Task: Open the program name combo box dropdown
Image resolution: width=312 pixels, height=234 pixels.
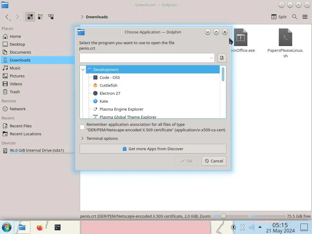Action: pyautogui.click(x=211, y=58)
